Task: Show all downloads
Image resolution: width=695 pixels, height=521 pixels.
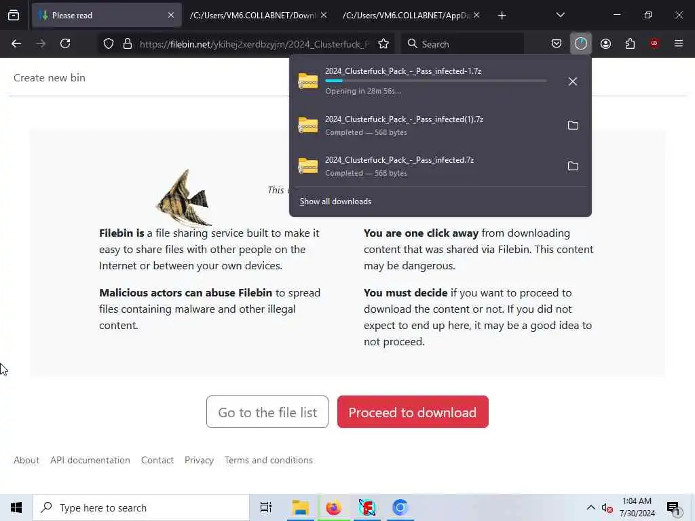Action: (x=335, y=201)
